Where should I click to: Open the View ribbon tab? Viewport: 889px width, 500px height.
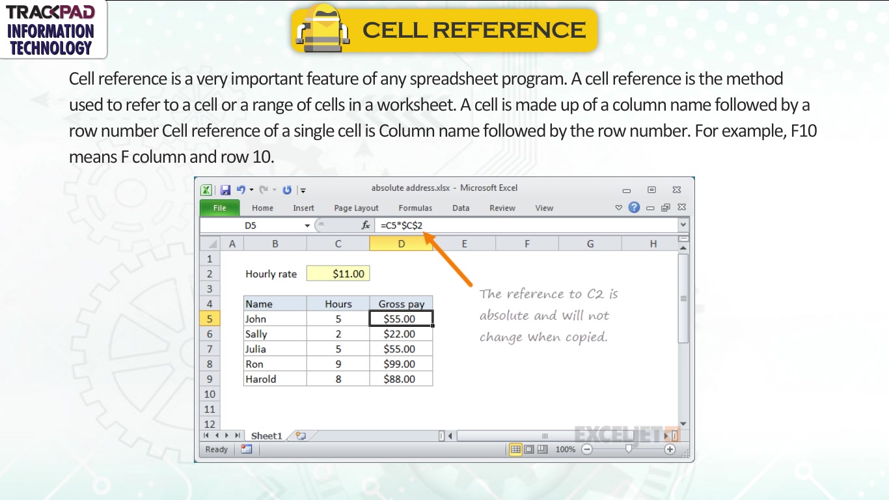coord(544,208)
